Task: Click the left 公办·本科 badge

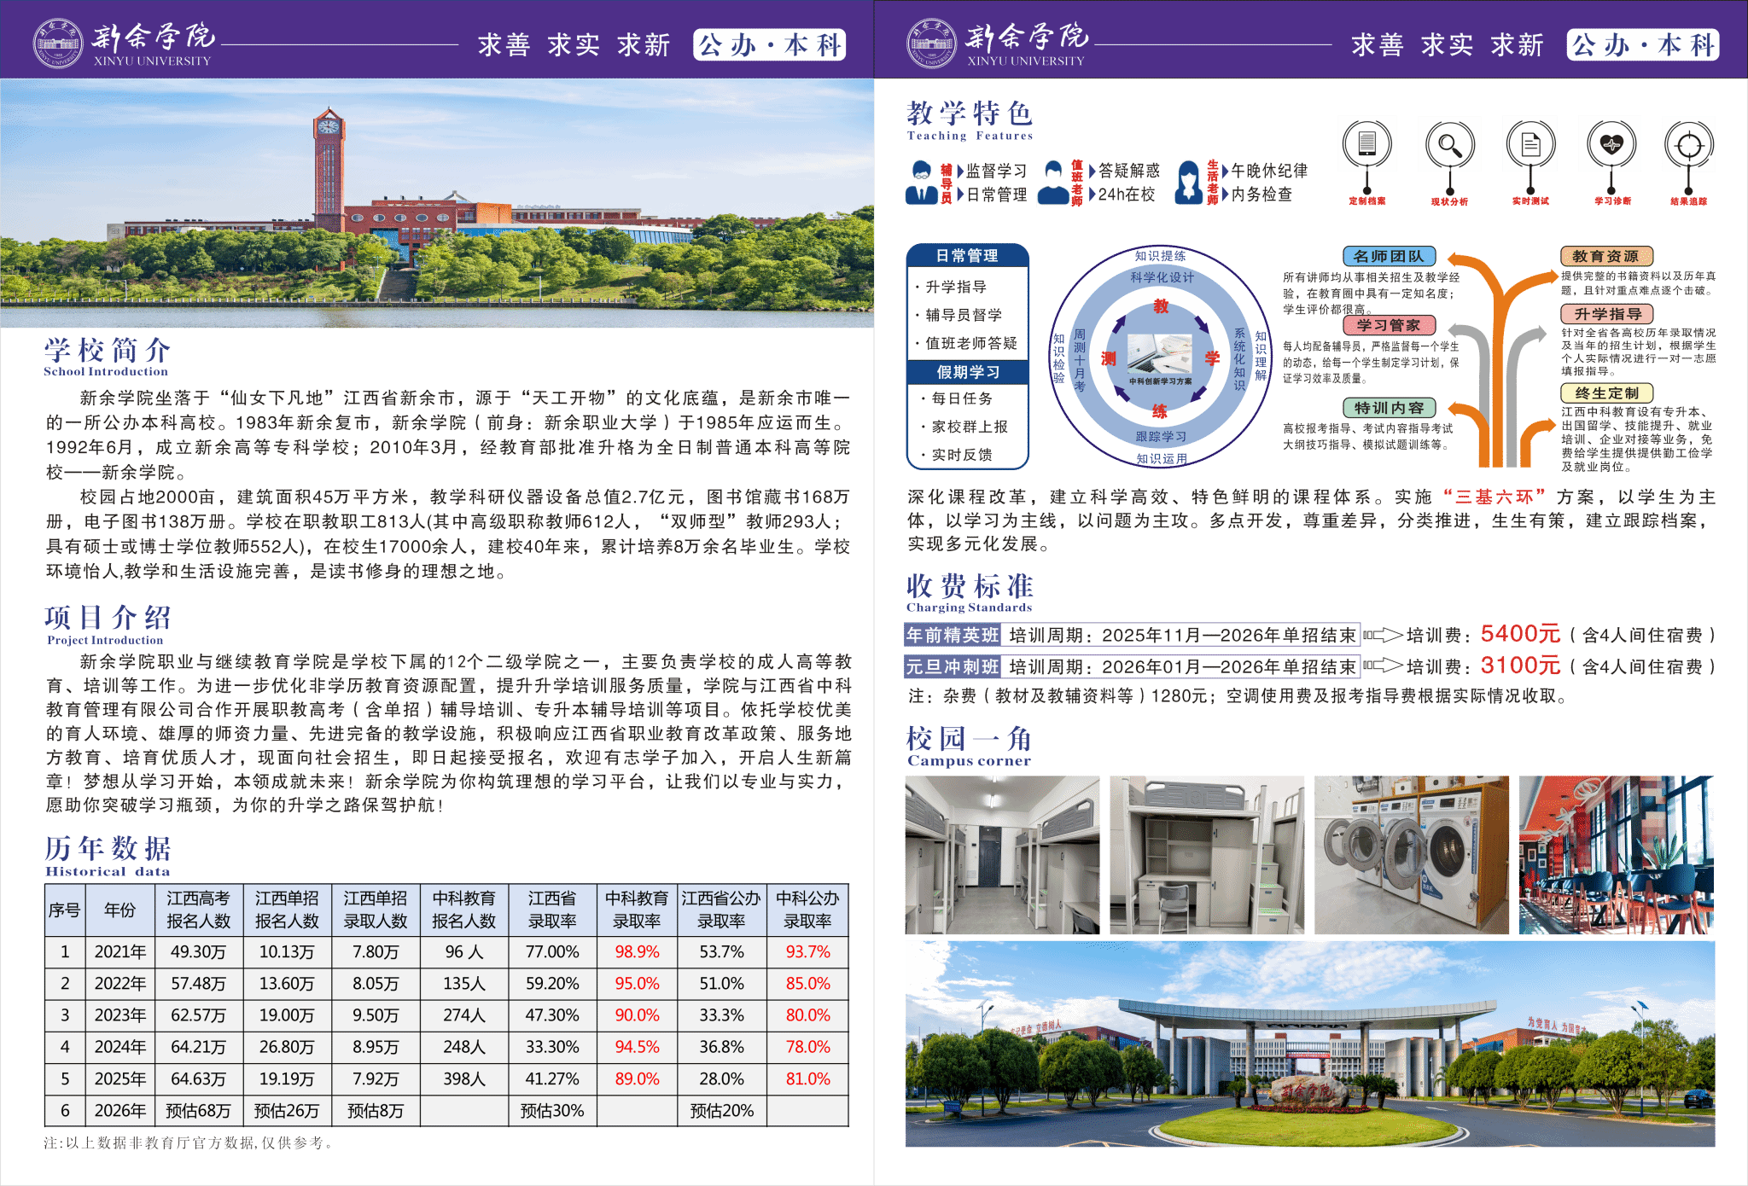Action: click(x=770, y=44)
